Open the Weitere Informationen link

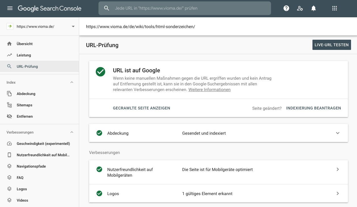[x=209, y=90]
